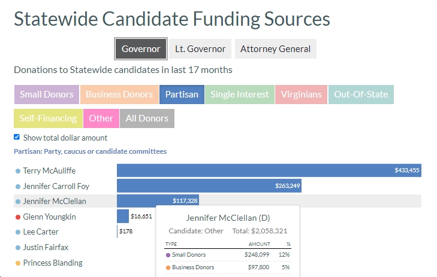Filter by Small Donors

pyautogui.click(x=47, y=95)
